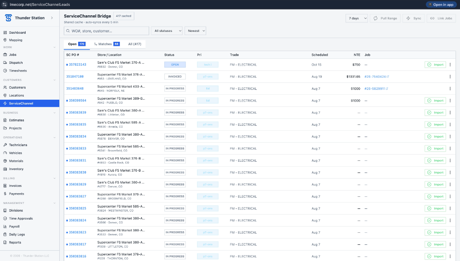Open work order 351847100
Image resolution: width=460 pixels, height=261 pixels.
click(x=75, y=76)
